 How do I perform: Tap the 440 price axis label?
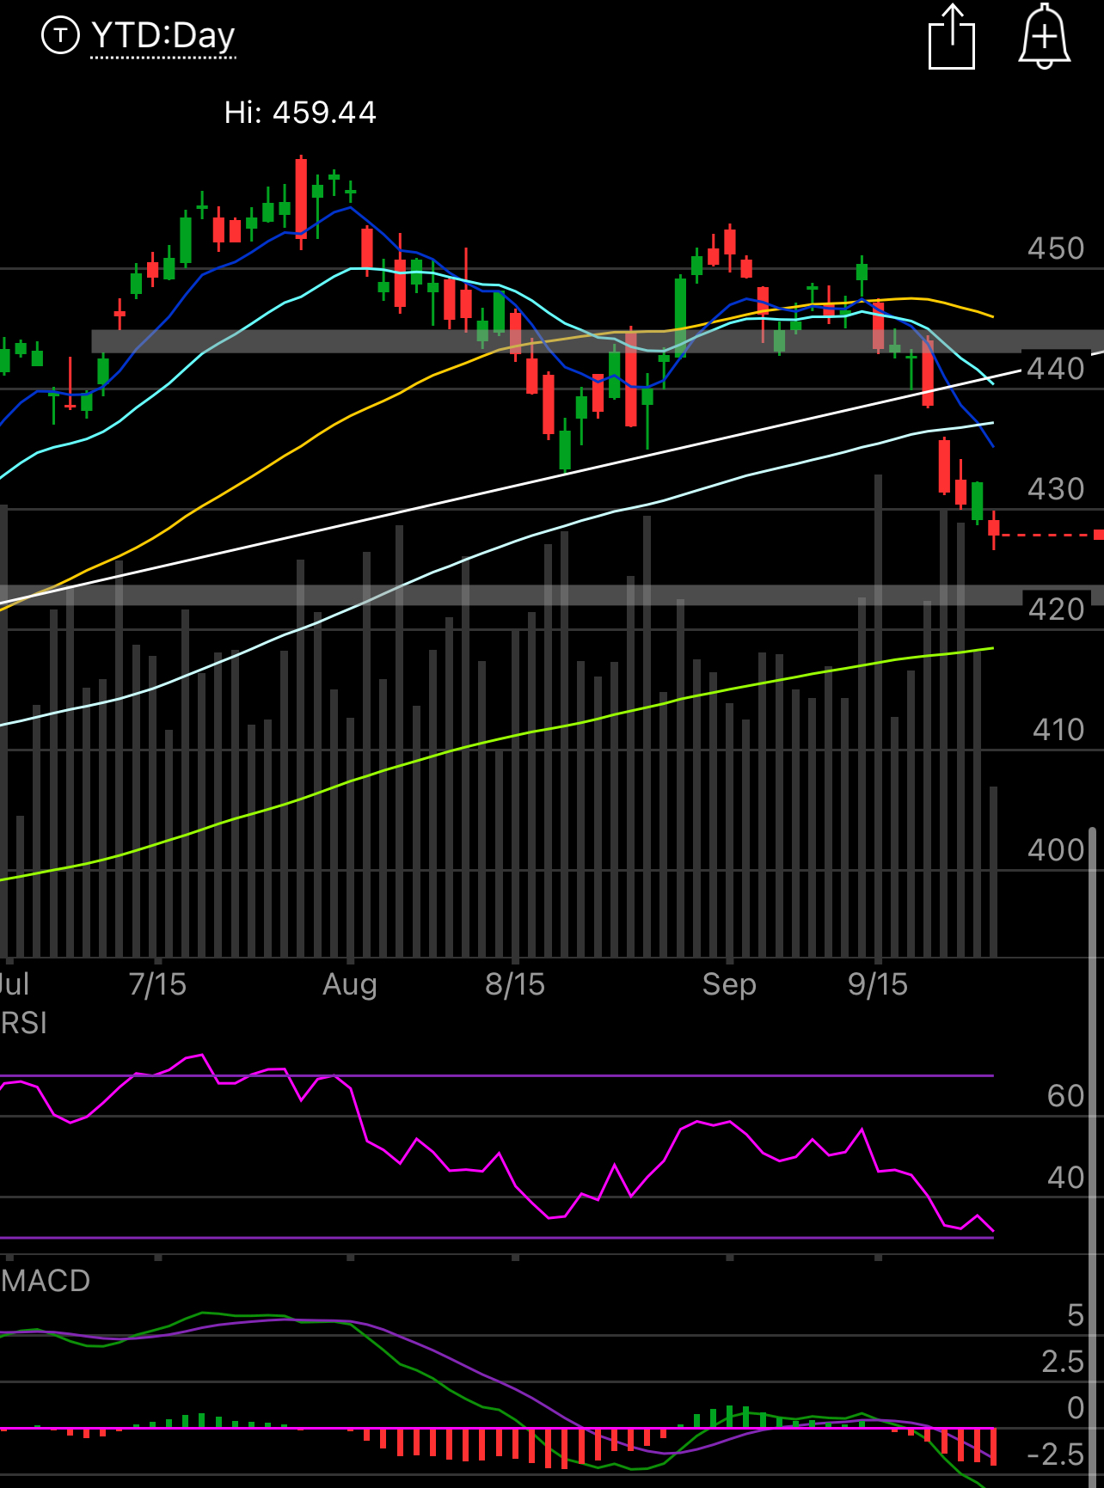click(1056, 369)
